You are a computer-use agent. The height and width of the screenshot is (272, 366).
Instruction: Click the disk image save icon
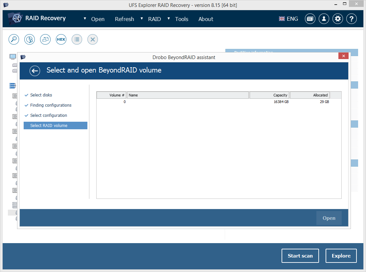(x=45, y=39)
